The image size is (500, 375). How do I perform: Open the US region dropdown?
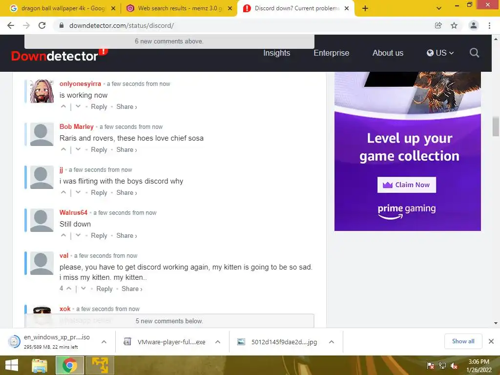pyautogui.click(x=440, y=53)
